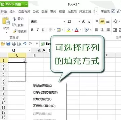Select the Format Painter brush
121x120 pixels.
coord(15,31)
